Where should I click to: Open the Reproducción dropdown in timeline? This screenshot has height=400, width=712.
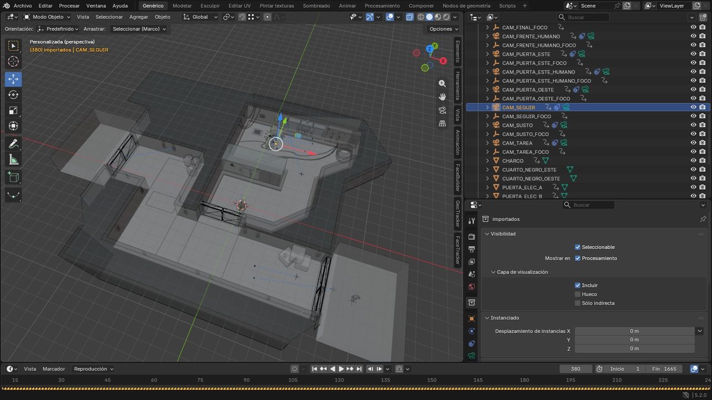(x=93, y=369)
